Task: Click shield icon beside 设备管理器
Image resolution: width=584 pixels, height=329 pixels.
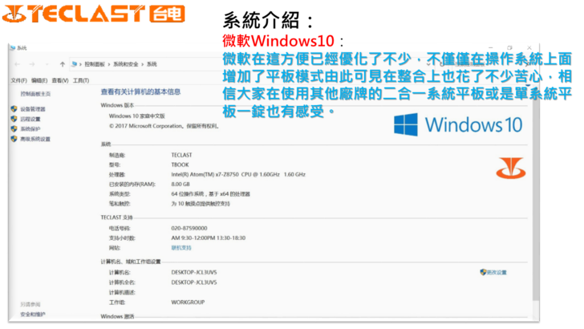Action: pos(14,109)
